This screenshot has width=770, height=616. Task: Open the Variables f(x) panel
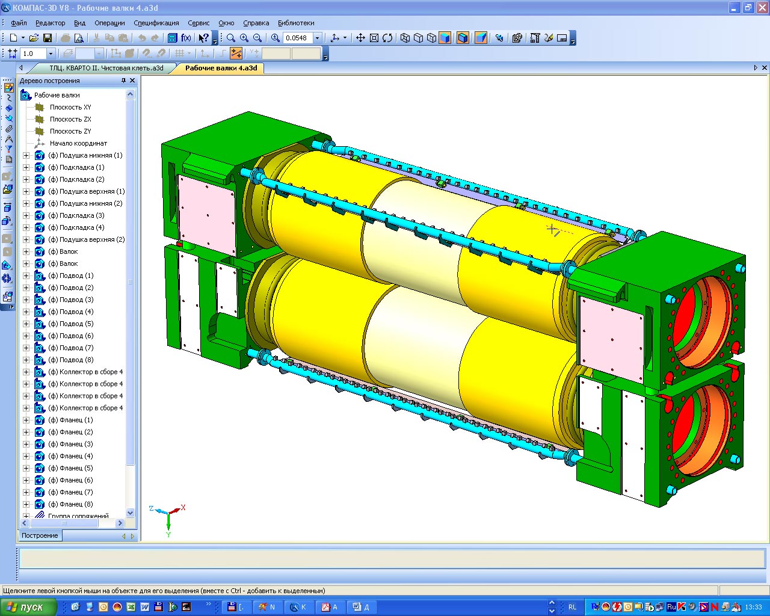click(x=186, y=38)
